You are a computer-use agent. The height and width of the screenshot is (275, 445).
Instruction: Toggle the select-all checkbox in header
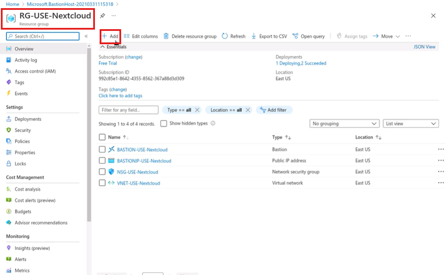pyautogui.click(x=102, y=137)
